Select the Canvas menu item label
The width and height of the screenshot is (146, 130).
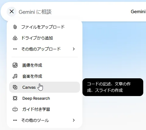pos(29,87)
